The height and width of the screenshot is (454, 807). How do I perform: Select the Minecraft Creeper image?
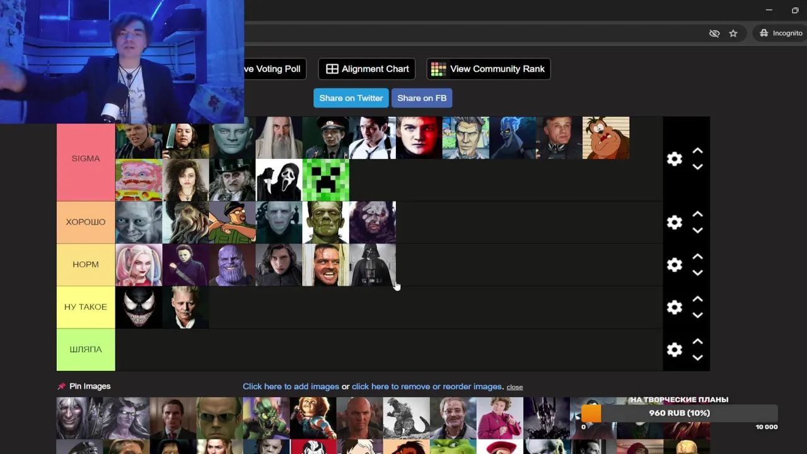pos(326,180)
